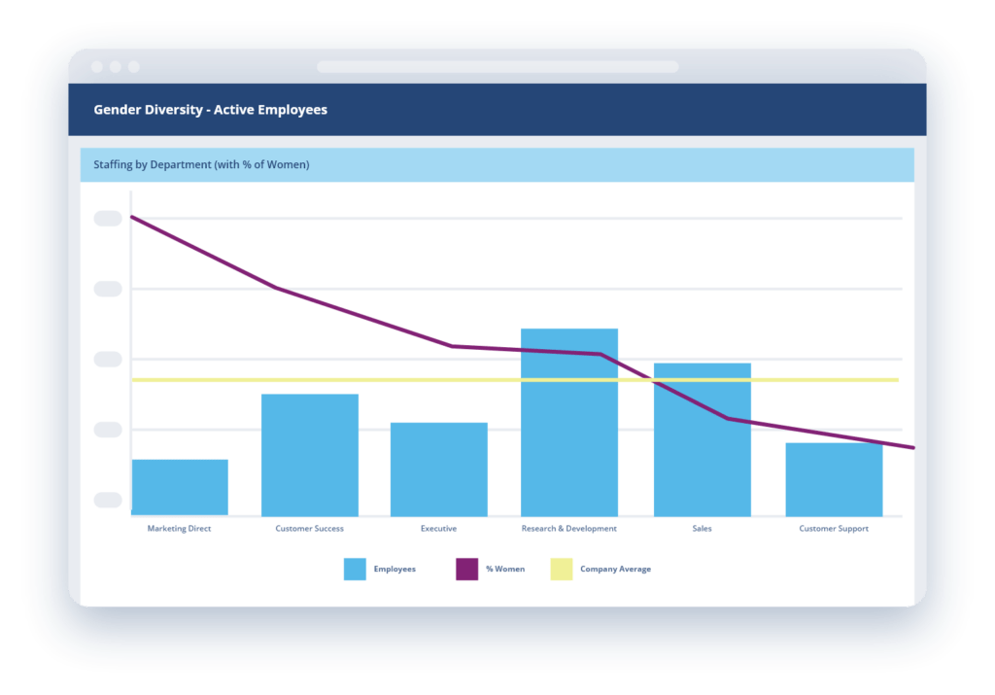Screen dimensions: 995x695
Task: Click the browser address bar placeholder
Action: tap(497, 67)
